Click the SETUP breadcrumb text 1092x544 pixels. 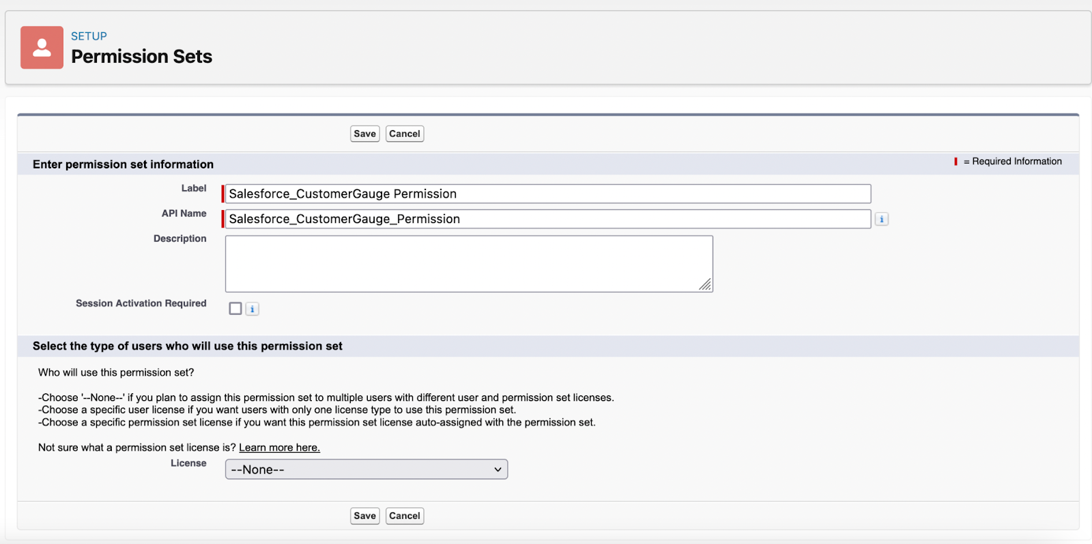click(x=89, y=36)
